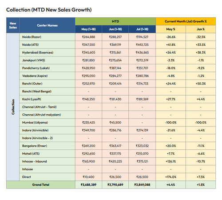Click the -32.5% Jun growth cell

pyautogui.click(x=201, y=37)
